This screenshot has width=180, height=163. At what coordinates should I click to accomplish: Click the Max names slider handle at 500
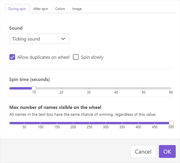click(171, 123)
